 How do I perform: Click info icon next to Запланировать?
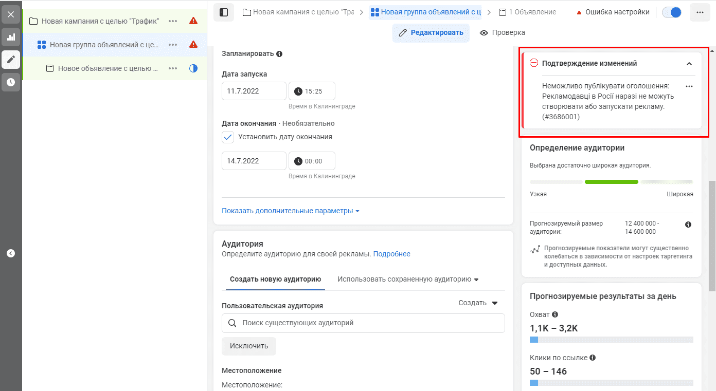(x=279, y=54)
